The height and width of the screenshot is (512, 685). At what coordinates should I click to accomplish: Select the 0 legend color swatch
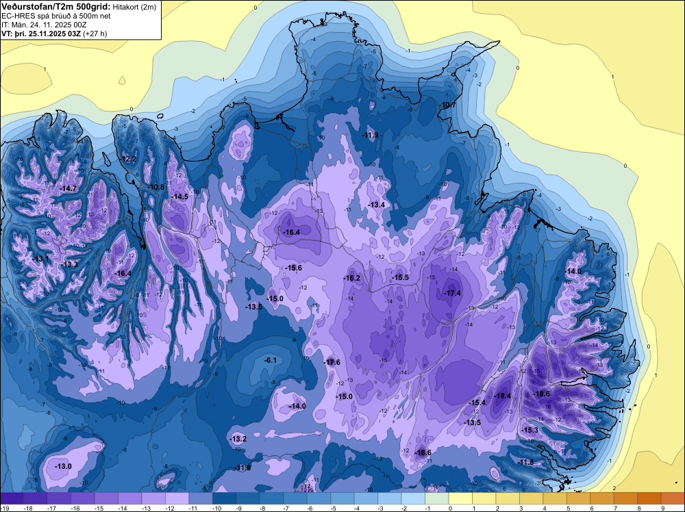click(460, 498)
